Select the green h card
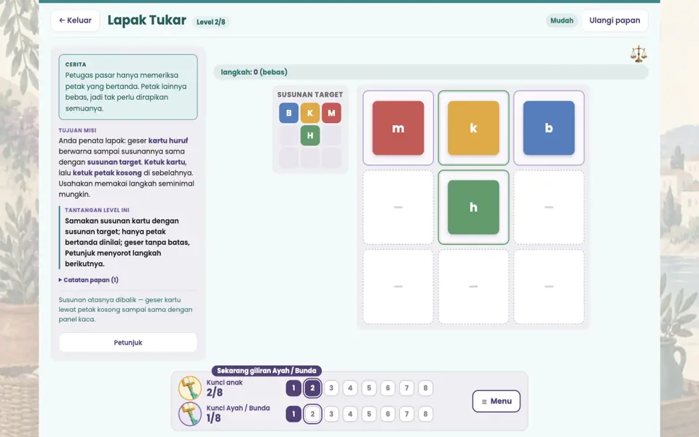 coord(473,208)
